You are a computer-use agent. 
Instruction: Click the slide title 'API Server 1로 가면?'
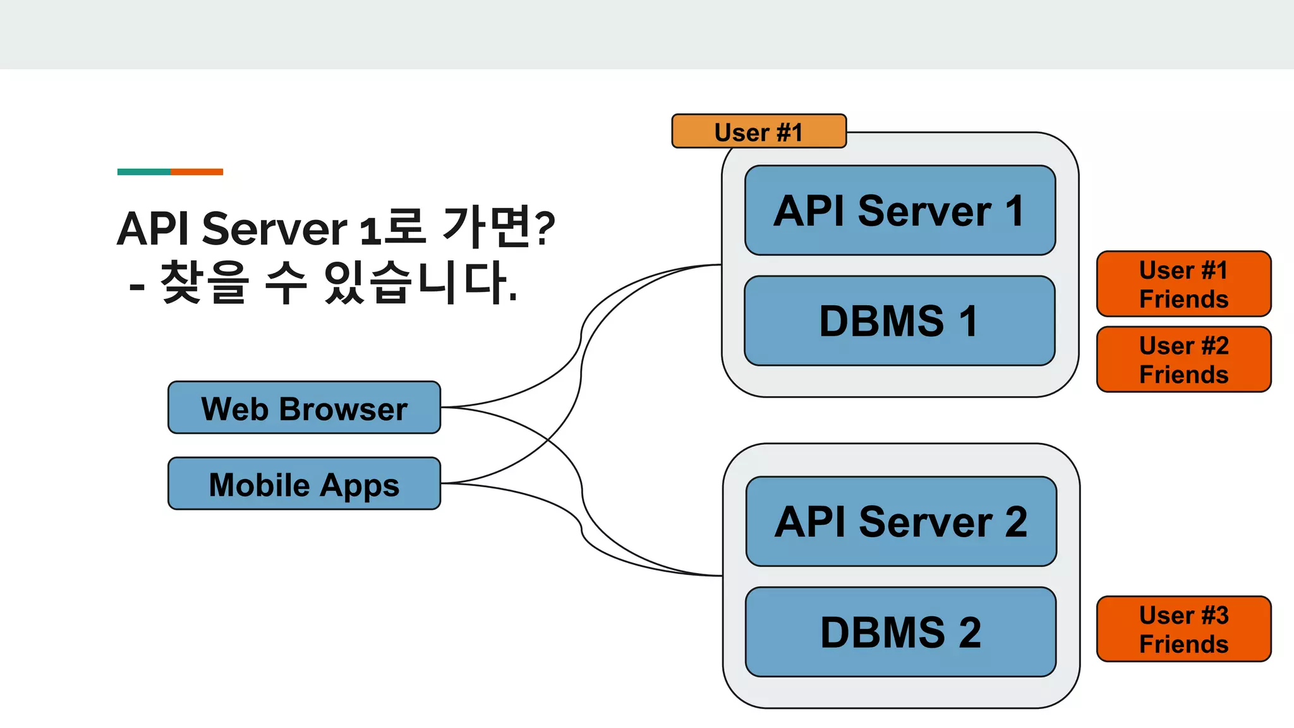336,227
